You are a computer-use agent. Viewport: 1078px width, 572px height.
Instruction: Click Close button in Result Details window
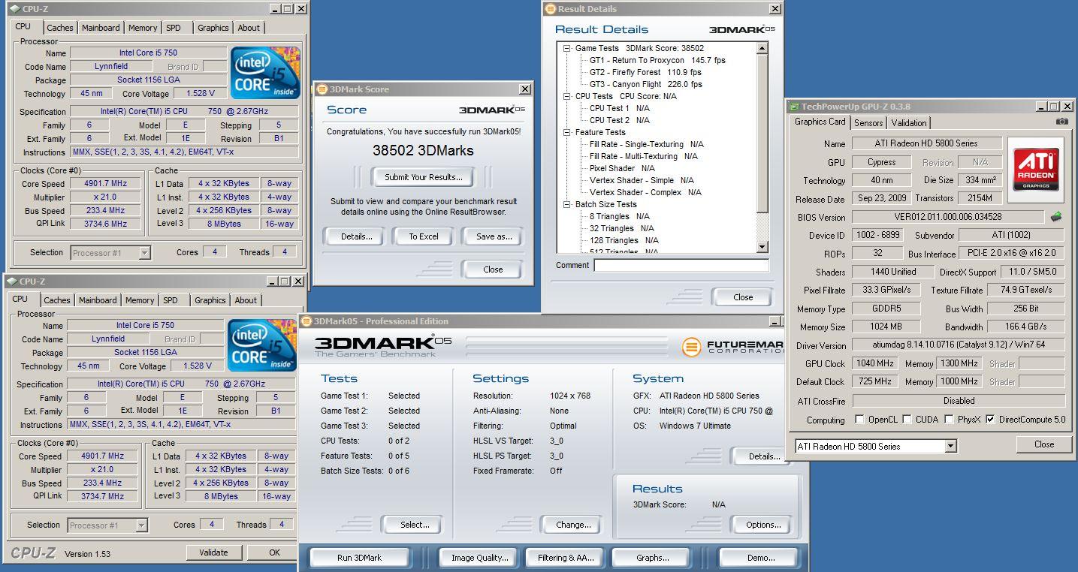click(x=743, y=297)
